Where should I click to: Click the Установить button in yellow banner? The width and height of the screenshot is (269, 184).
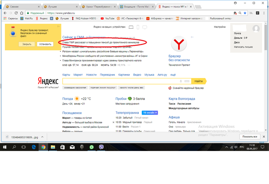pos(45,44)
